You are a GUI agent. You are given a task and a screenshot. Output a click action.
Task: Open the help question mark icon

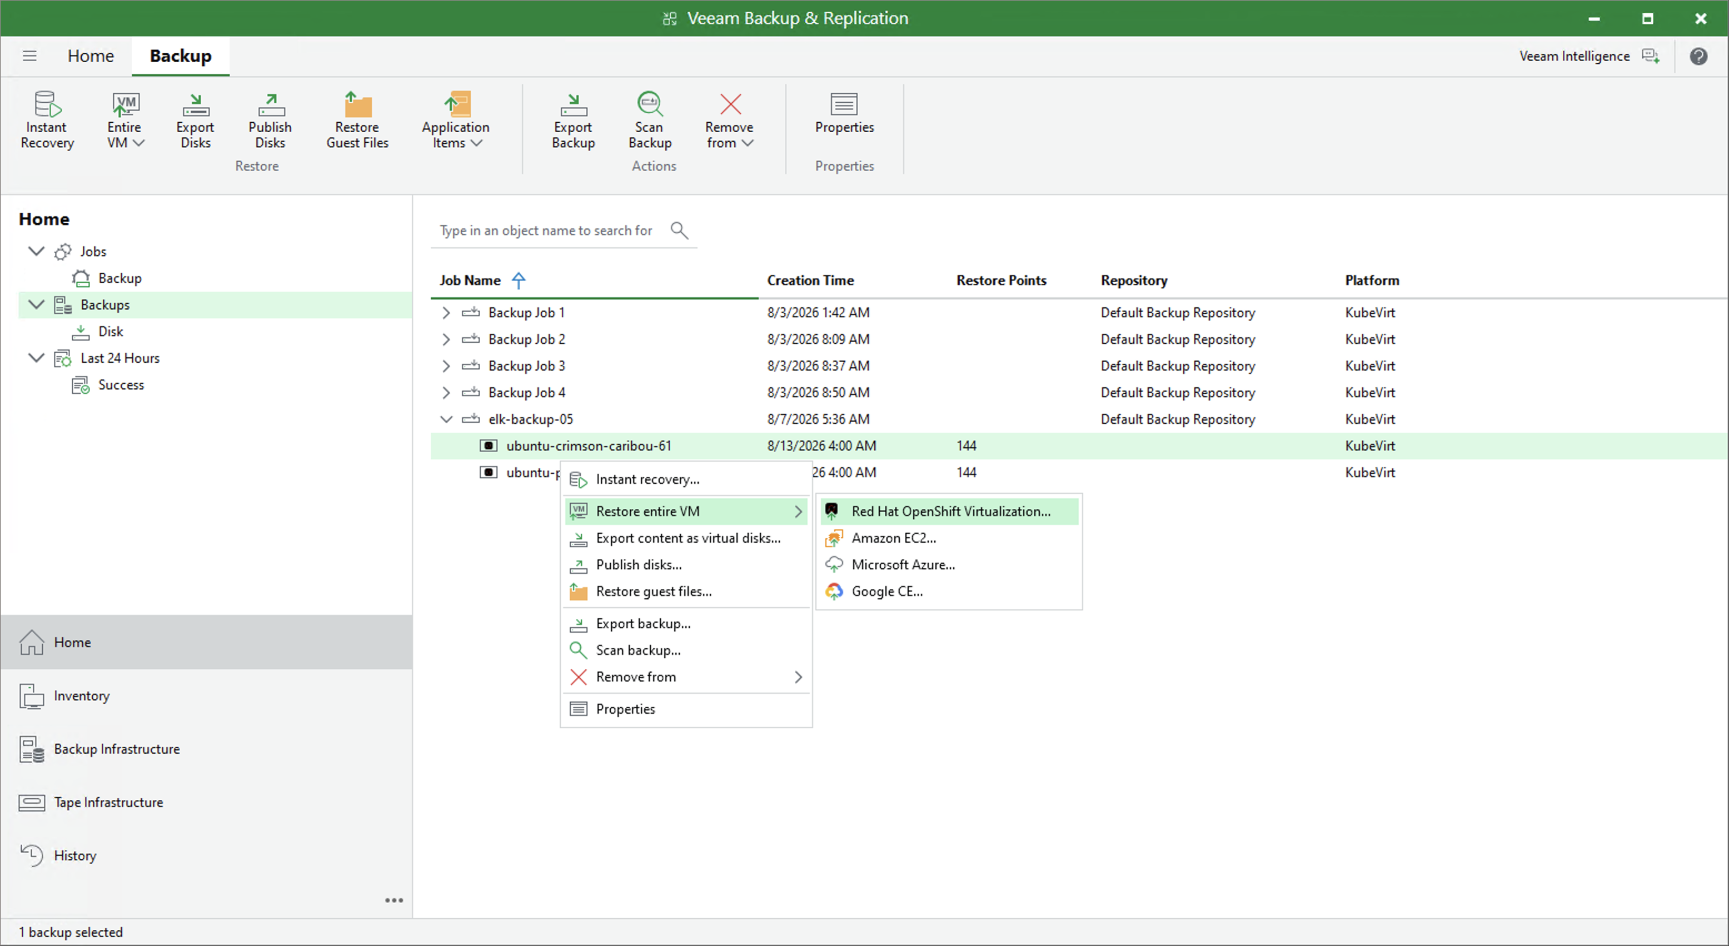click(1698, 56)
